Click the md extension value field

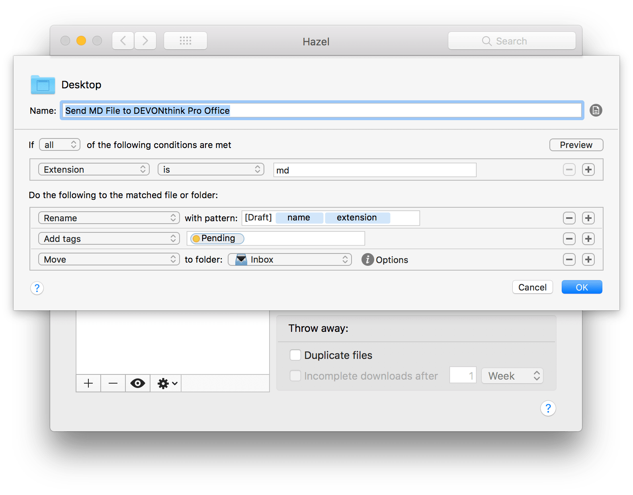374,170
